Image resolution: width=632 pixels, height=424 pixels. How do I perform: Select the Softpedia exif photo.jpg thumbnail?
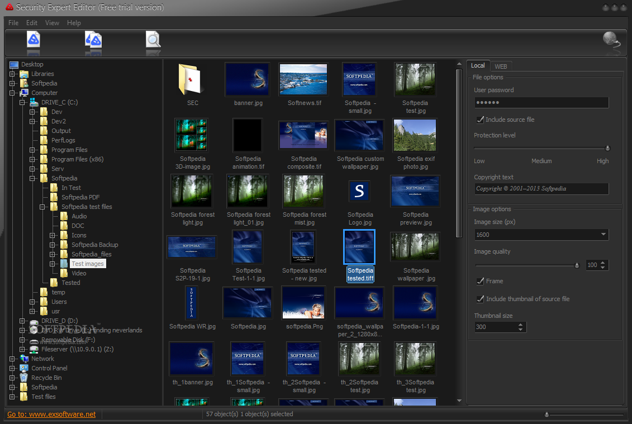click(415, 135)
